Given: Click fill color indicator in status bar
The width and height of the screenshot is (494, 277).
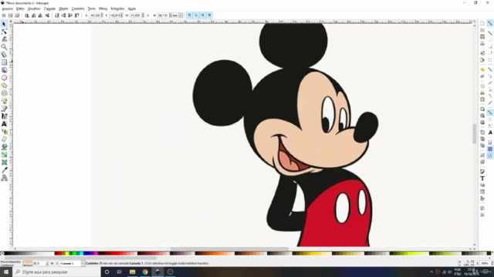Looking at the screenshot, I should [28, 262].
